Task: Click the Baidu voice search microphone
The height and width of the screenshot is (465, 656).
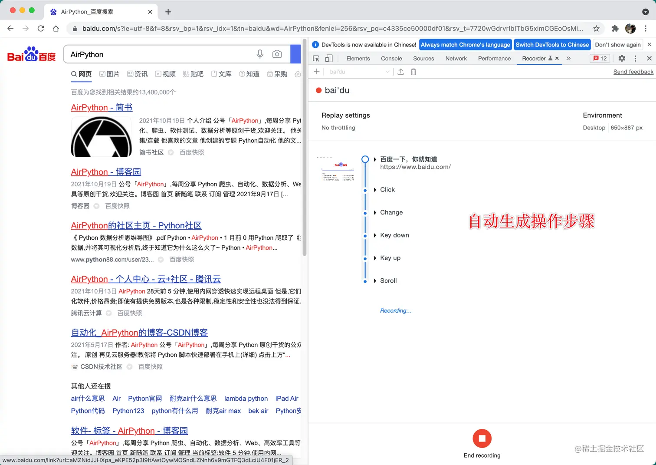Action: [260, 54]
